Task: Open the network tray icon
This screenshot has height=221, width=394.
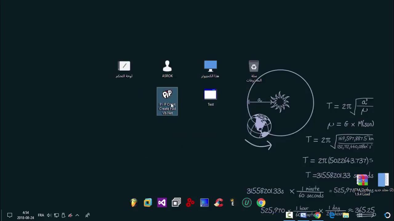Action: pyautogui.click(x=56, y=215)
